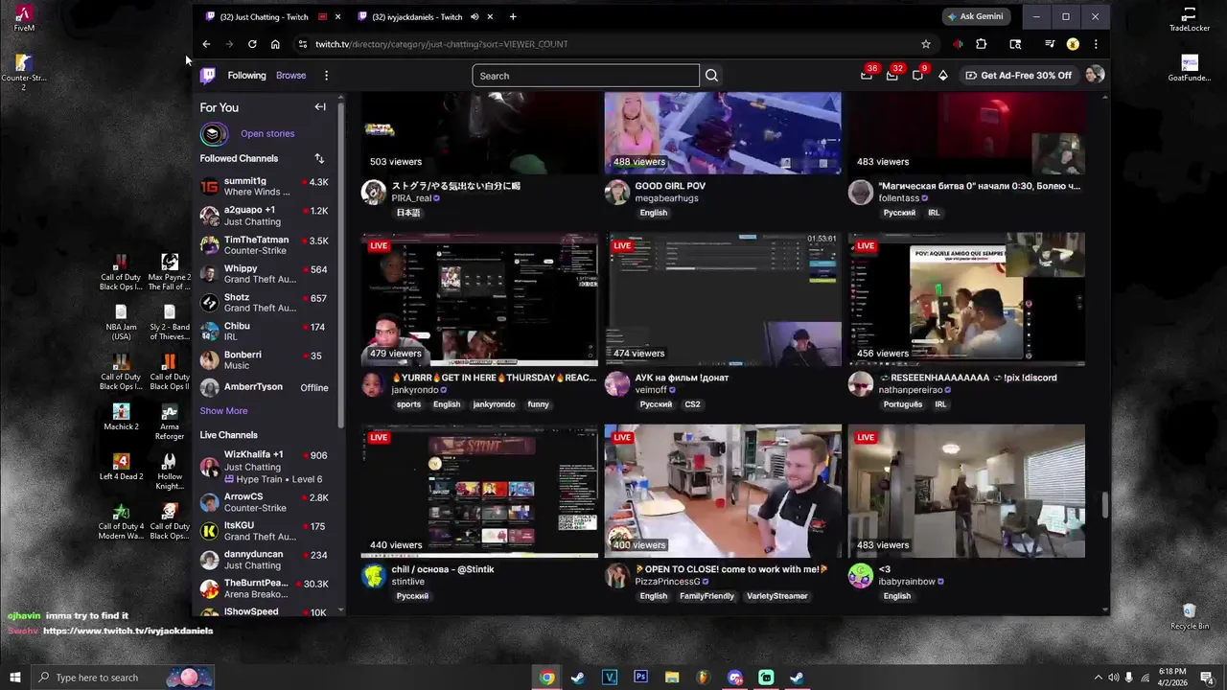Select the TradeLocker desktop shortcut
The width and height of the screenshot is (1227, 690).
click(x=1190, y=18)
